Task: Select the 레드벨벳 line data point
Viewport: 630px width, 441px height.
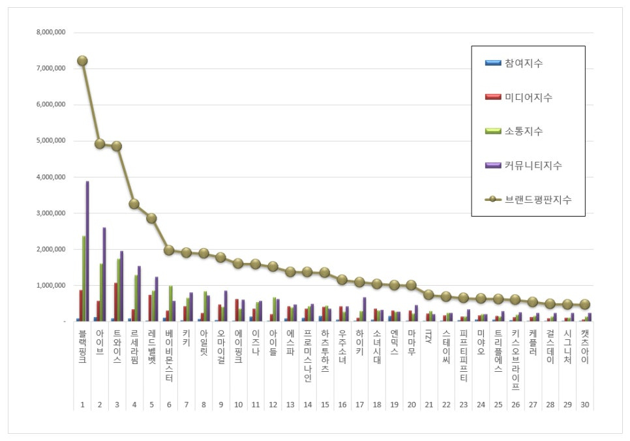Action: tap(151, 218)
